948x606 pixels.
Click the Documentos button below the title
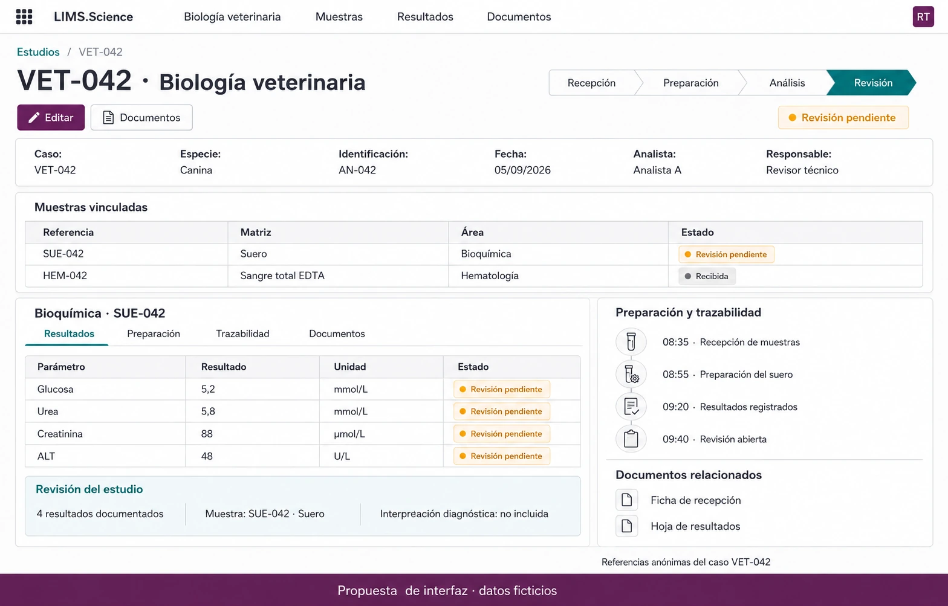(141, 117)
